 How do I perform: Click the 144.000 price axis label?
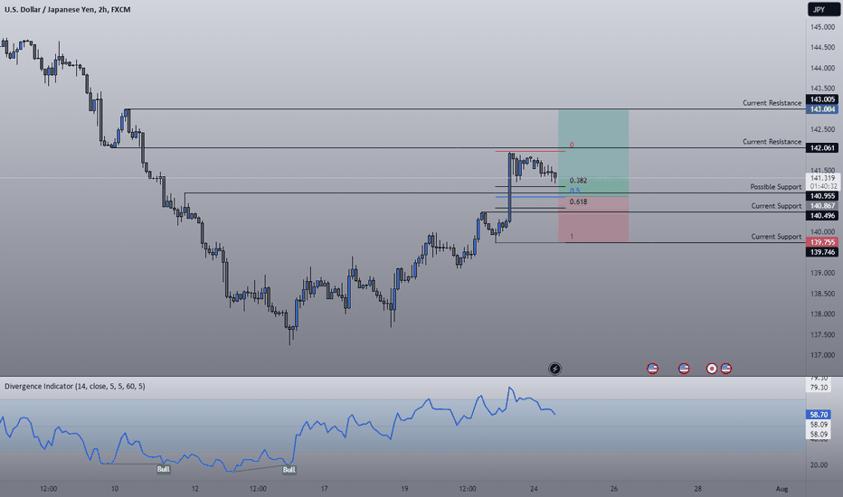[x=822, y=69]
